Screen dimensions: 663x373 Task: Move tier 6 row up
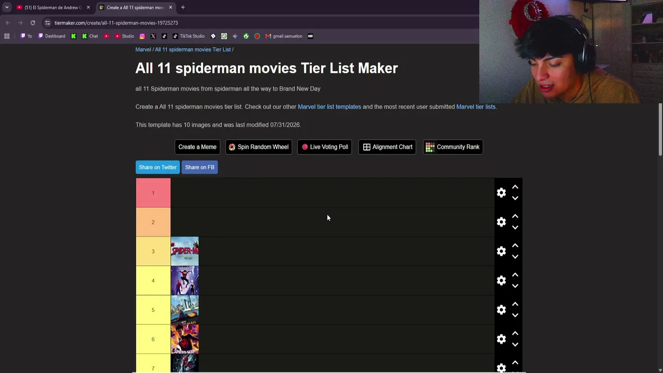click(x=515, y=334)
